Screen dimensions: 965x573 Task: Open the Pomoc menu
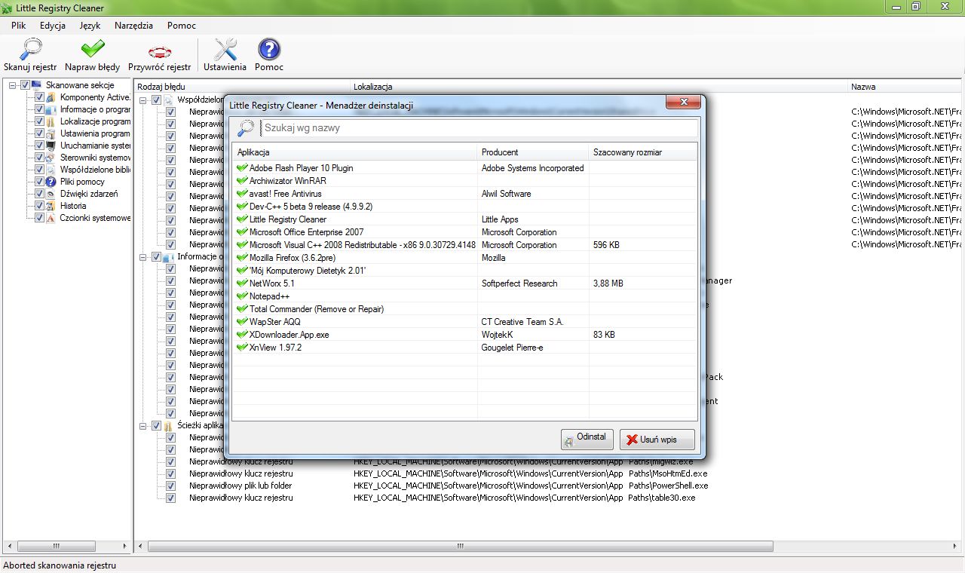(182, 26)
